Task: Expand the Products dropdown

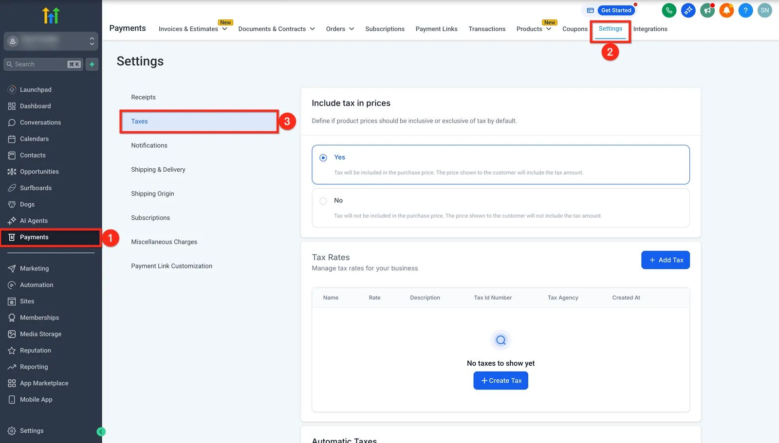Action: pyautogui.click(x=534, y=29)
